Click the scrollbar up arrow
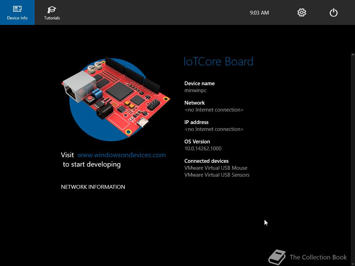 353,54
